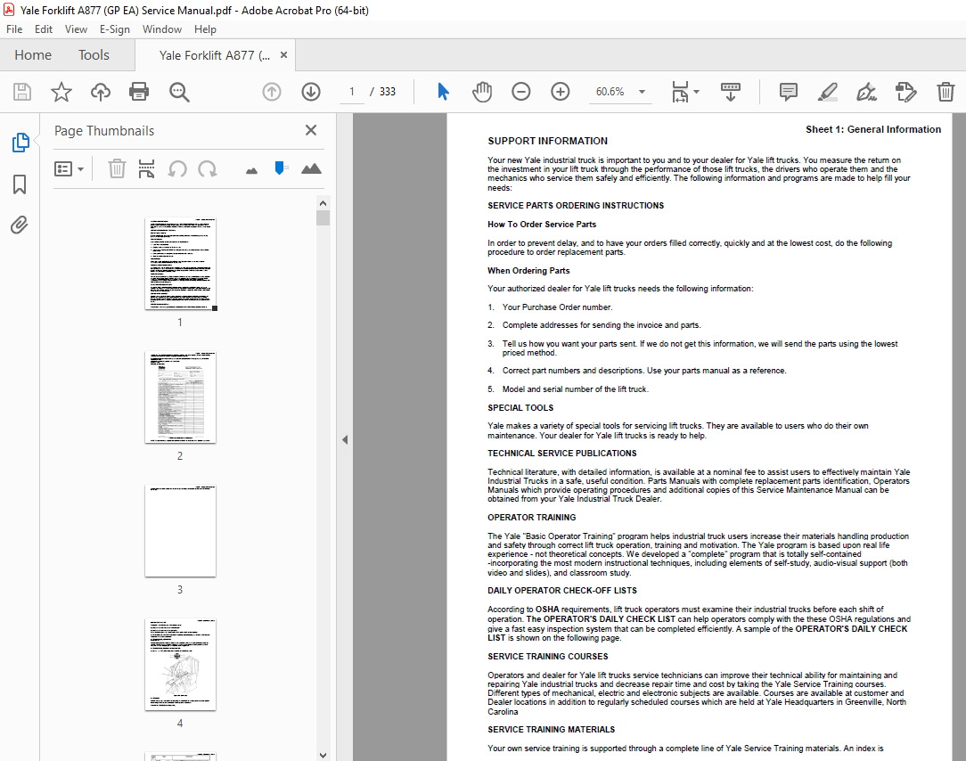Rotate page counterclockwise
The image size is (966, 761).
click(x=177, y=168)
